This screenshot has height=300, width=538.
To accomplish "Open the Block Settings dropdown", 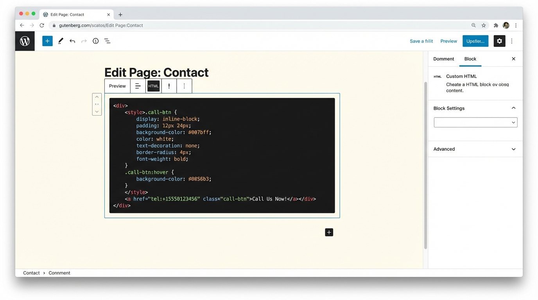I will pyautogui.click(x=475, y=122).
